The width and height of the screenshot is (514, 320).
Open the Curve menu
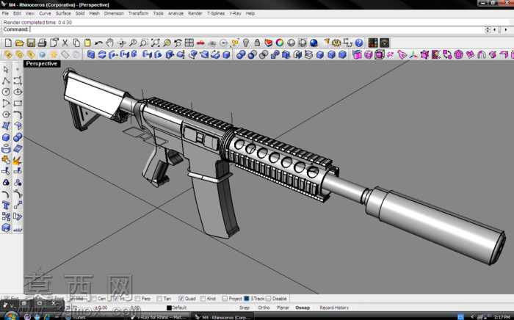click(x=45, y=13)
